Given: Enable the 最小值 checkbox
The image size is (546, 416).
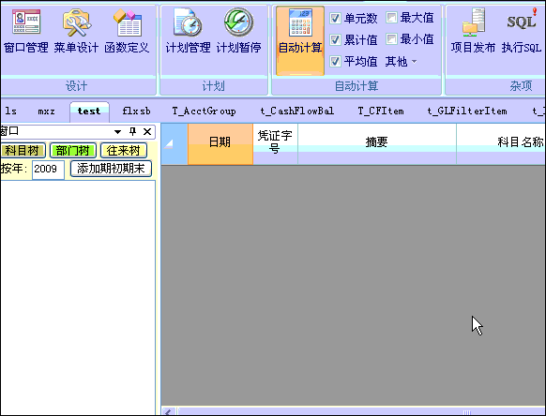Looking at the screenshot, I should tap(391, 39).
